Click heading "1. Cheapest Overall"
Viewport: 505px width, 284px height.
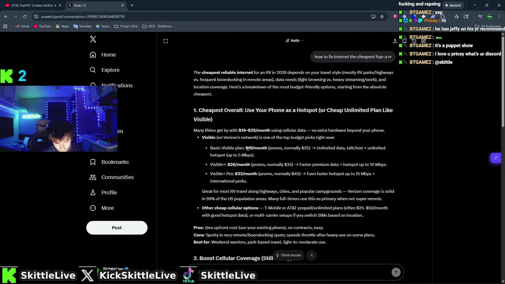(293, 115)
